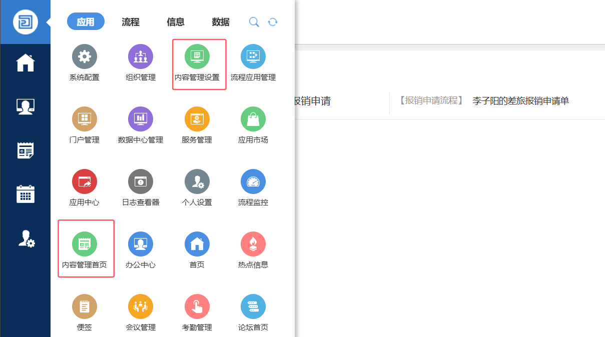Switch to the 流程 tab
The image size is (605, 337).
click(x=131, y=22)
